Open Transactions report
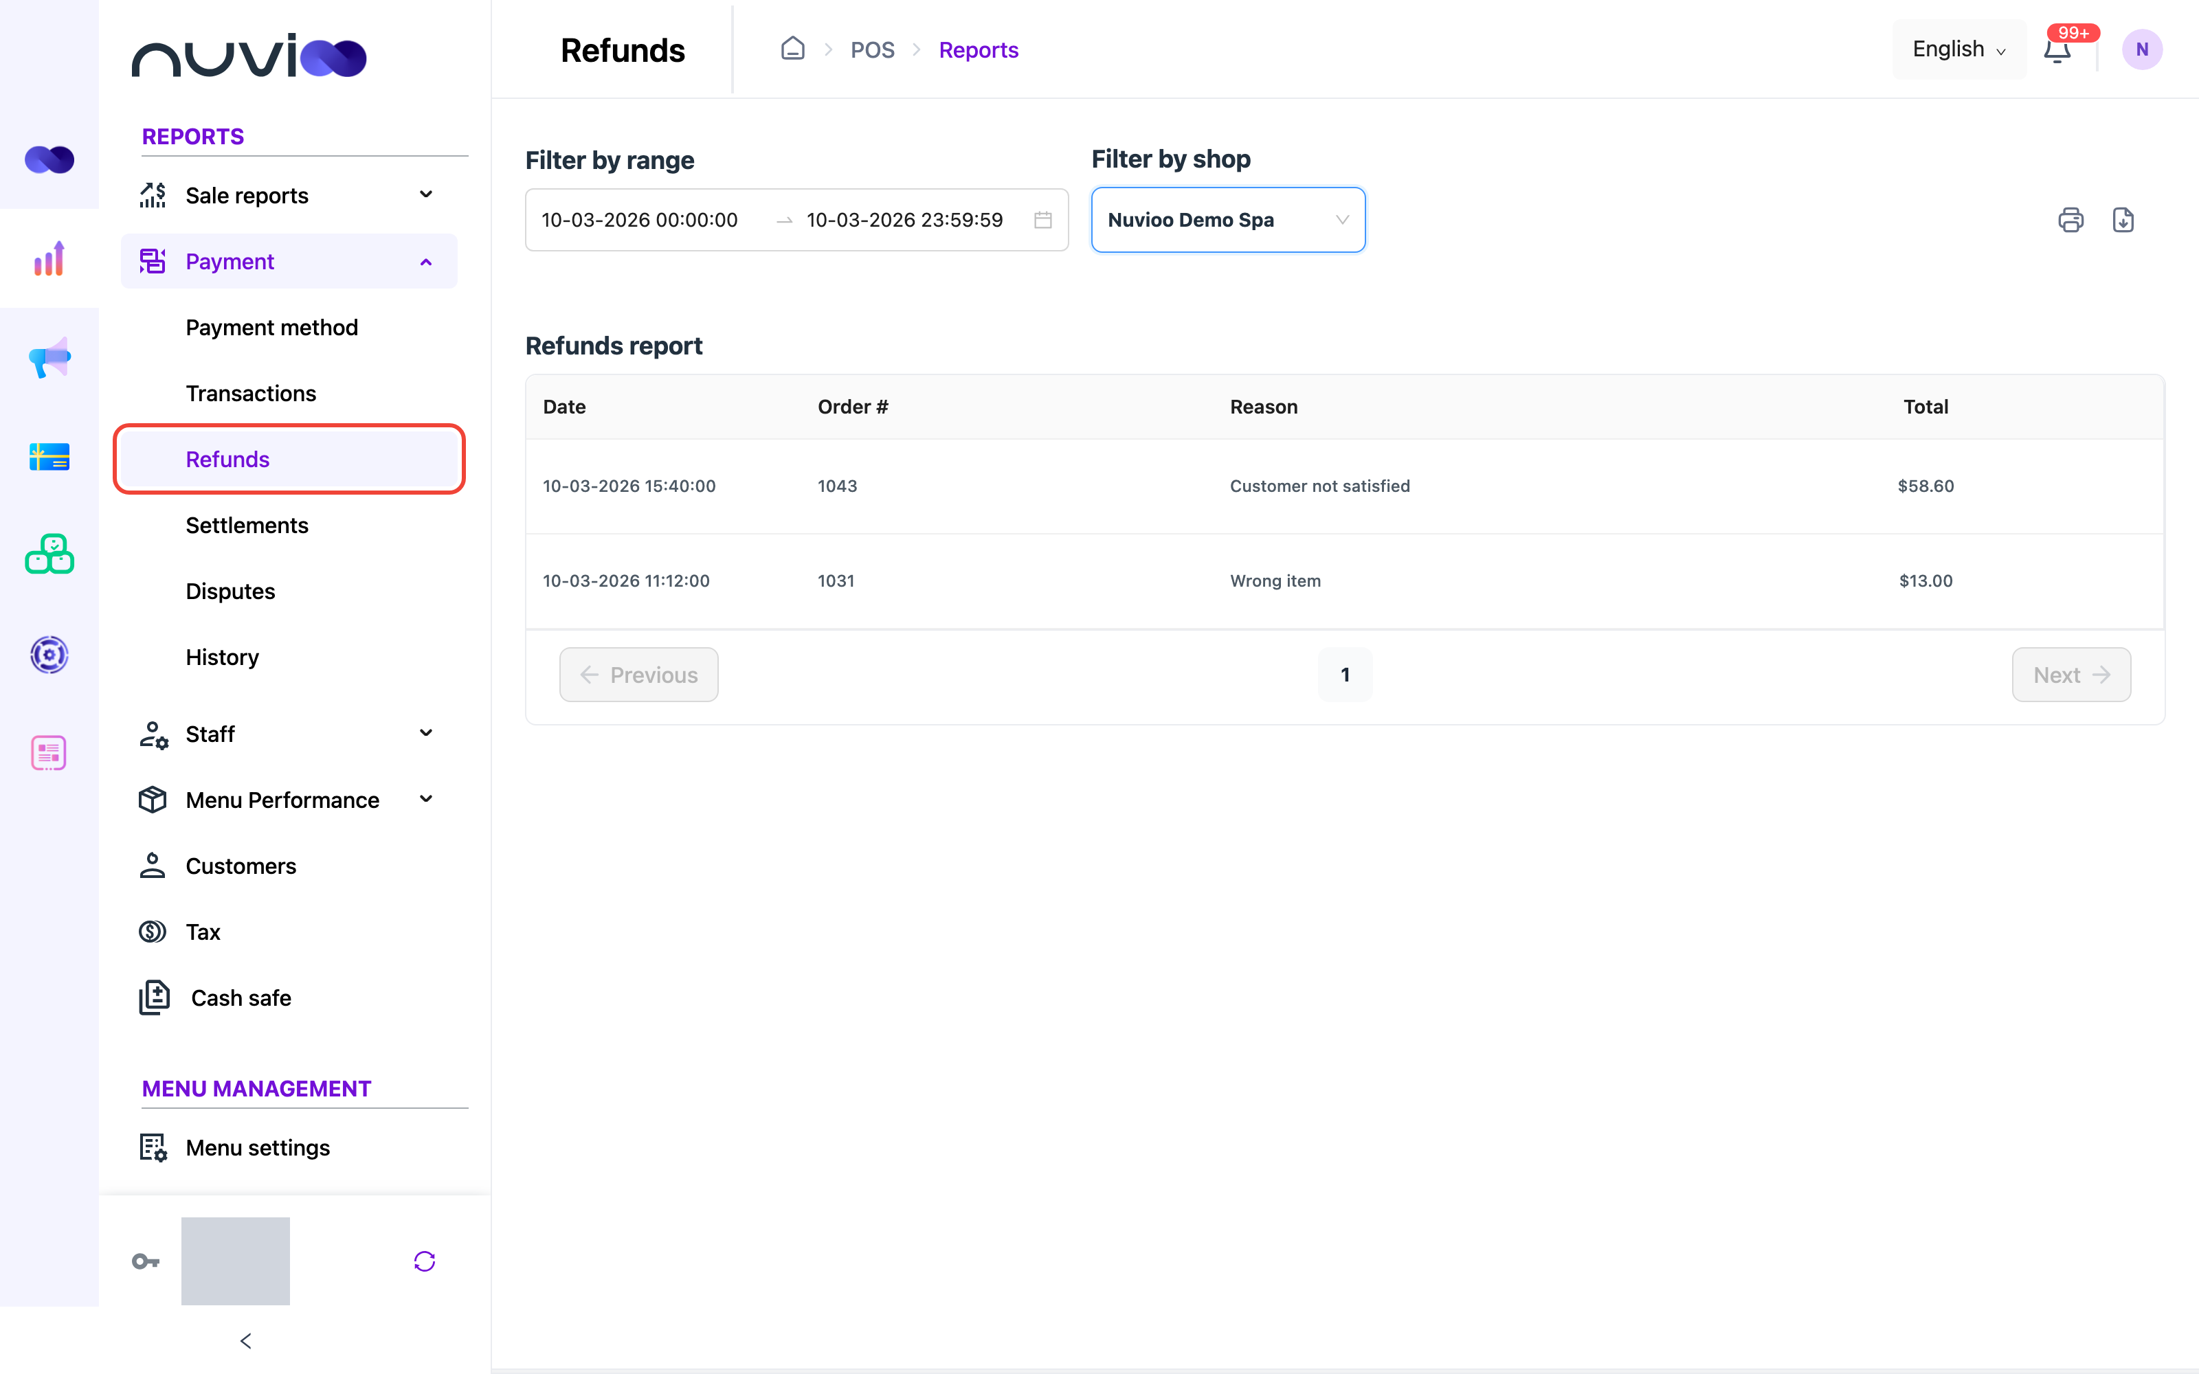Viewport: 2199px width, 1374px height. [x=251, y=394]
